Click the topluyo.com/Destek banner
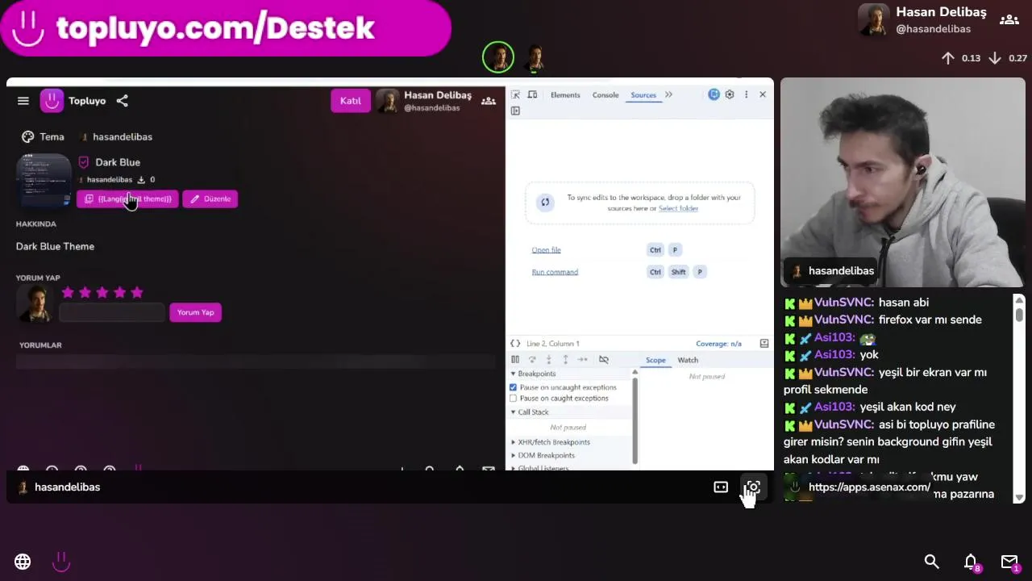Viewport: 1032px width, 581px height. 225,28
